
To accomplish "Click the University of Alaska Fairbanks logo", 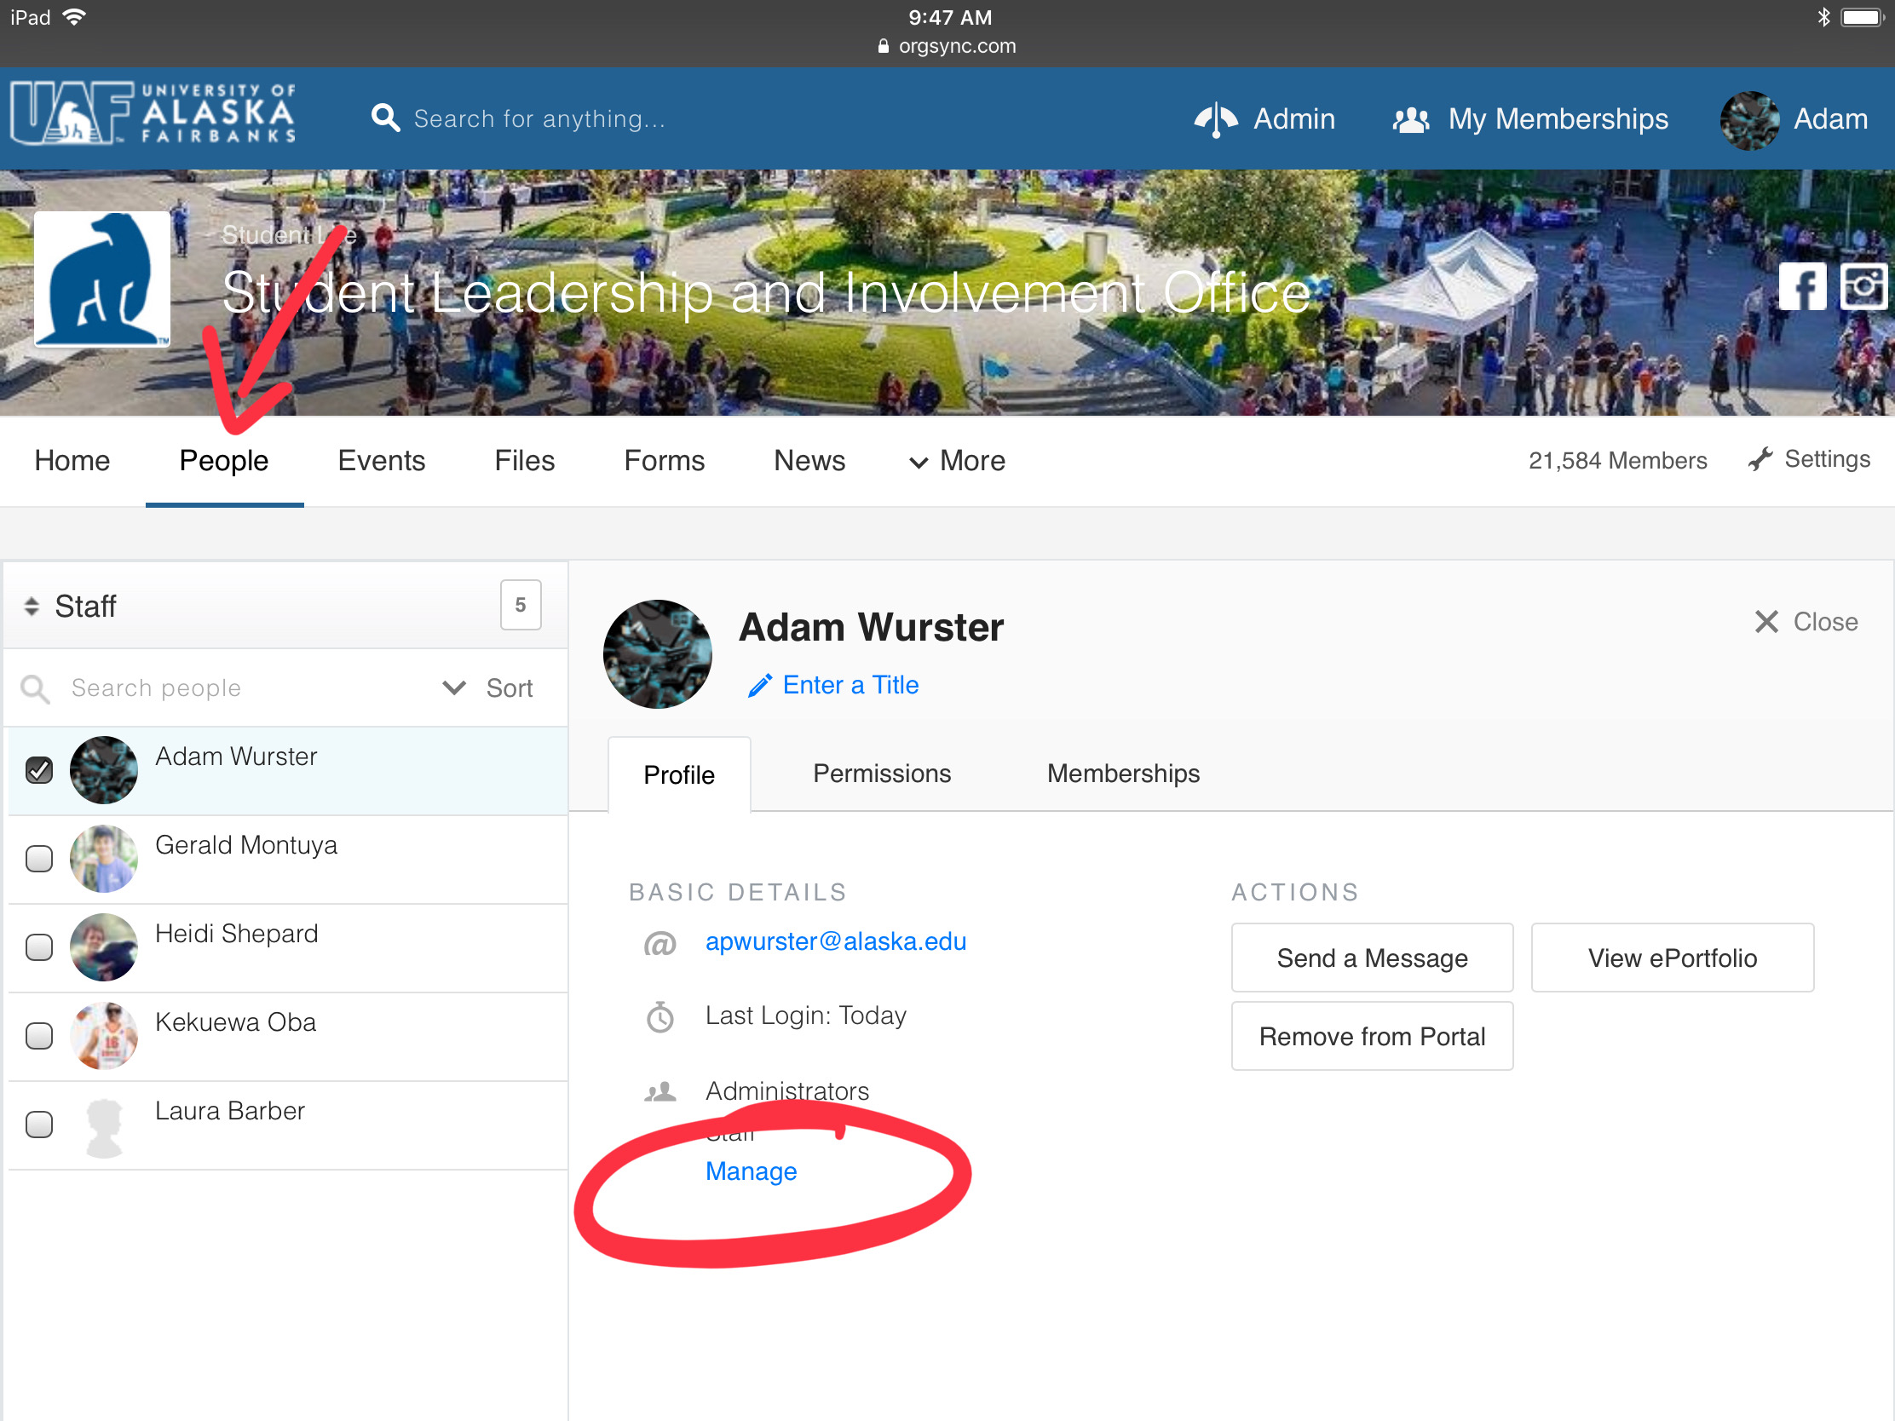I will [154, 113].
